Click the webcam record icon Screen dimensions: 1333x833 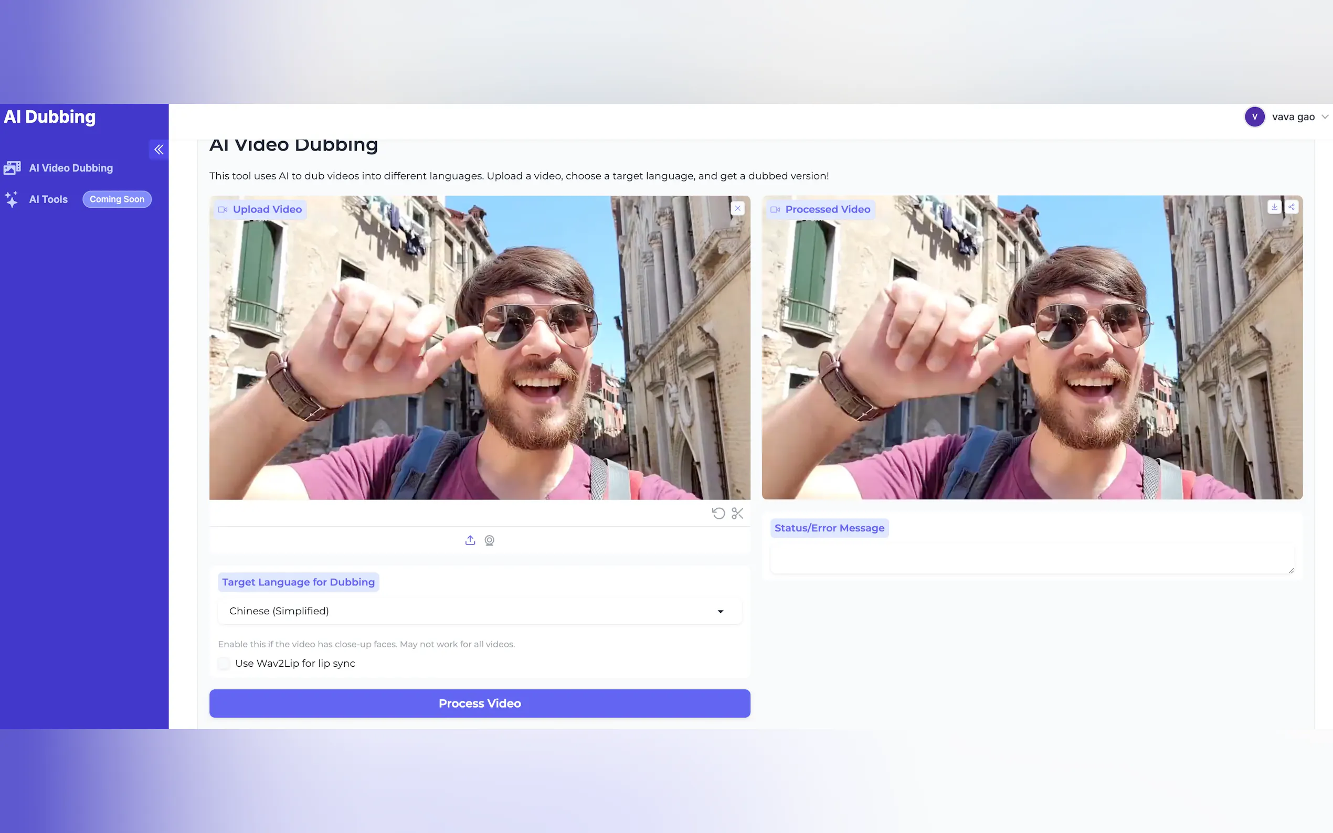pos(489,540)
